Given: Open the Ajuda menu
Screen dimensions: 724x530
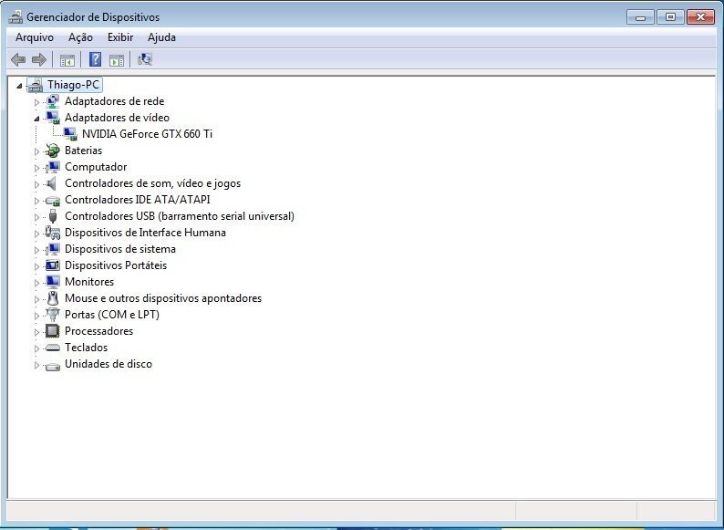Looking at the screenshot, I should 161,37.
